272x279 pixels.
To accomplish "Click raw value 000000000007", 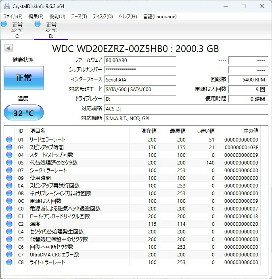I will (x=241, y=208).
